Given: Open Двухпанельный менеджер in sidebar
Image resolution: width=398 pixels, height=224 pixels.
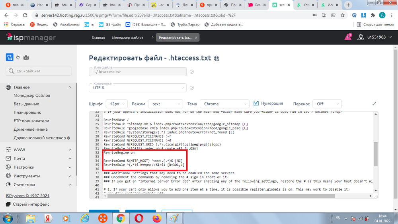Looking at the screenshot, I should pos(42,138).
